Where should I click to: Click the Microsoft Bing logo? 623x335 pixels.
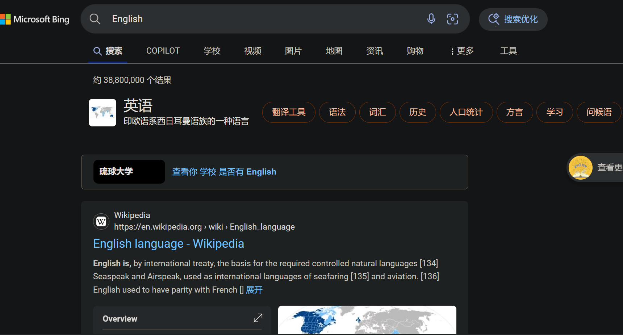click(35, 19)
